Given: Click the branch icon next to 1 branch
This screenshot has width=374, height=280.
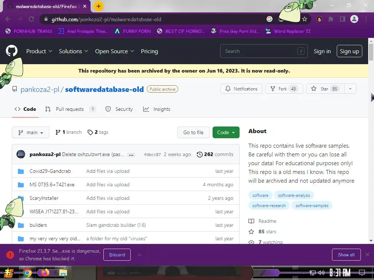Looking at the screenshot, I should point(58,132).
